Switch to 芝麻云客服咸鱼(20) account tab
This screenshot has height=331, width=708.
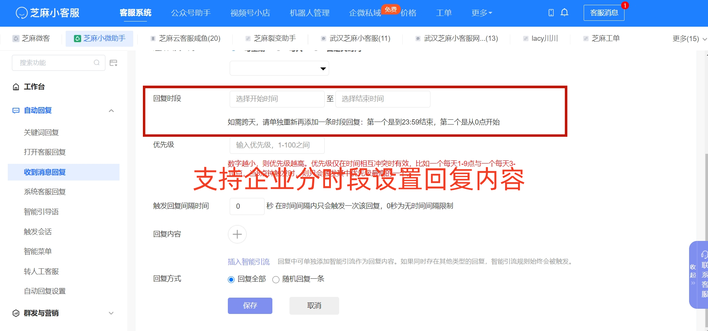click(x=186, y=39)
